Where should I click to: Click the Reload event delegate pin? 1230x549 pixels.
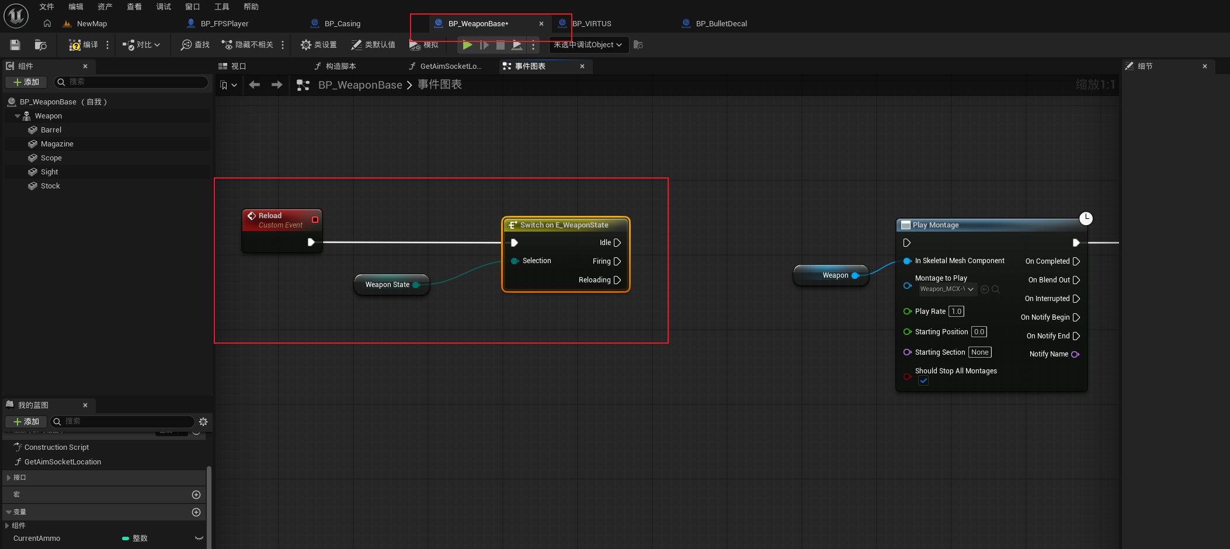click(315, 220)
